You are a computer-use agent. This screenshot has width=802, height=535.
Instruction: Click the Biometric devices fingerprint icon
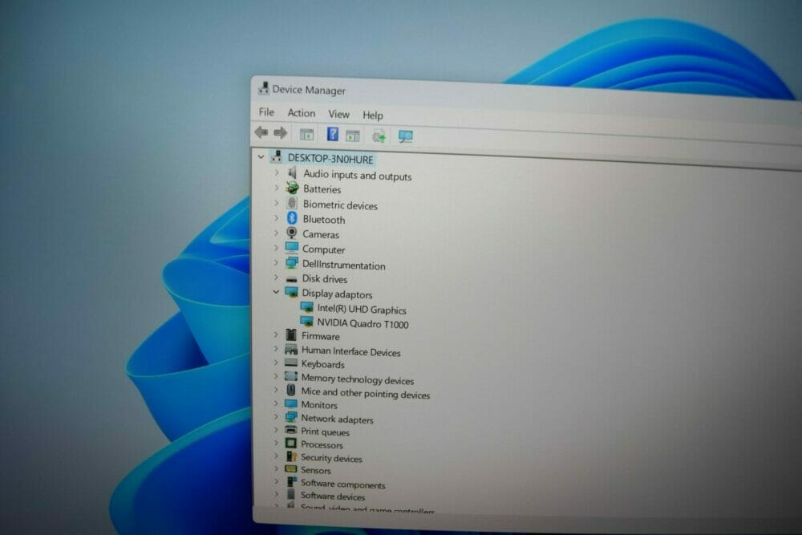(292, 204)
